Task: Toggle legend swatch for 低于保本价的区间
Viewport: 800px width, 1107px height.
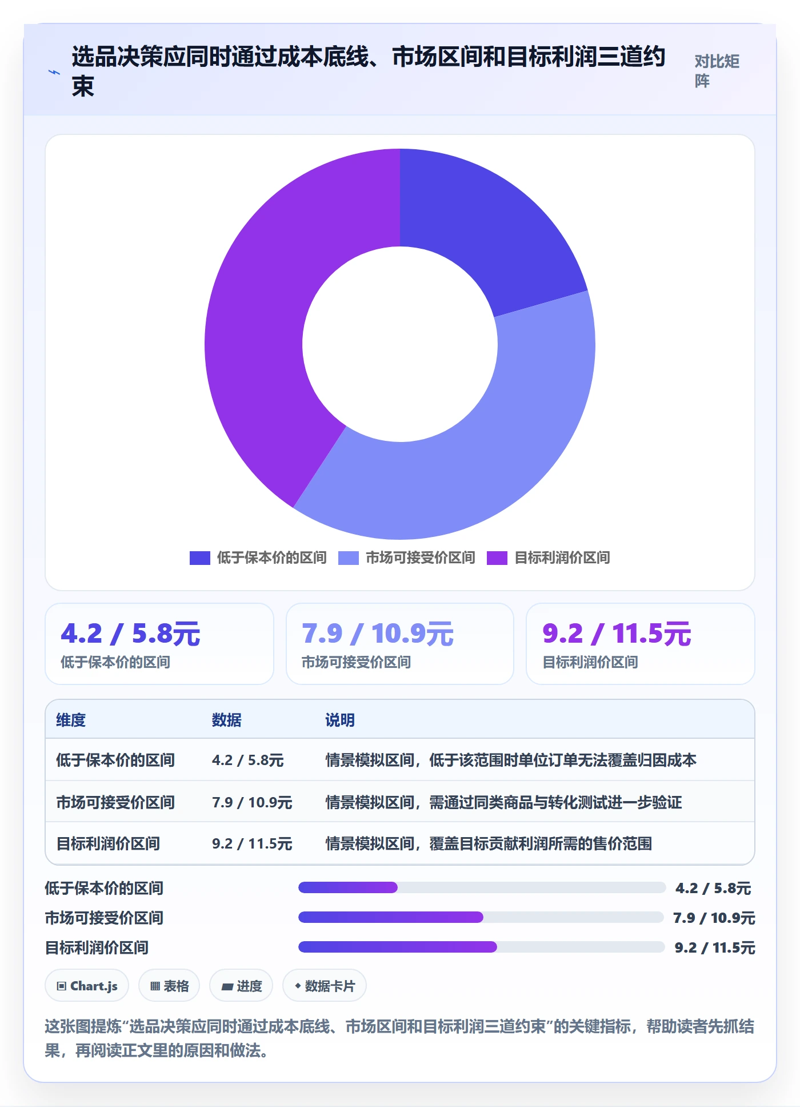Action: coord(200,558)
